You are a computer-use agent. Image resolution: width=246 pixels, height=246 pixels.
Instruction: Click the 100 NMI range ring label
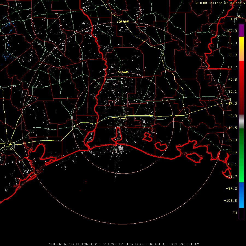click(123, 22)
